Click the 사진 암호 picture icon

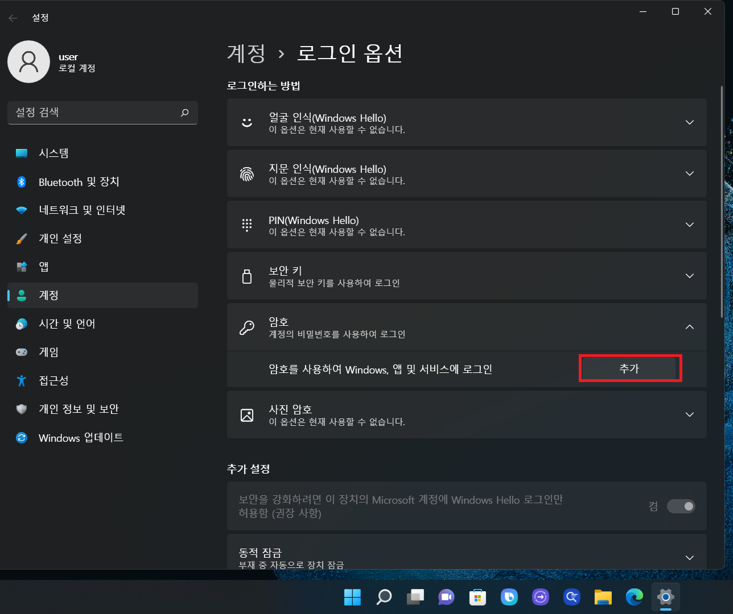[247, 415]
